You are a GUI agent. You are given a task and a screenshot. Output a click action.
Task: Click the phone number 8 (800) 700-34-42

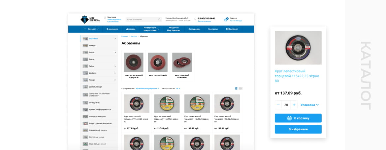coord(206,18)
